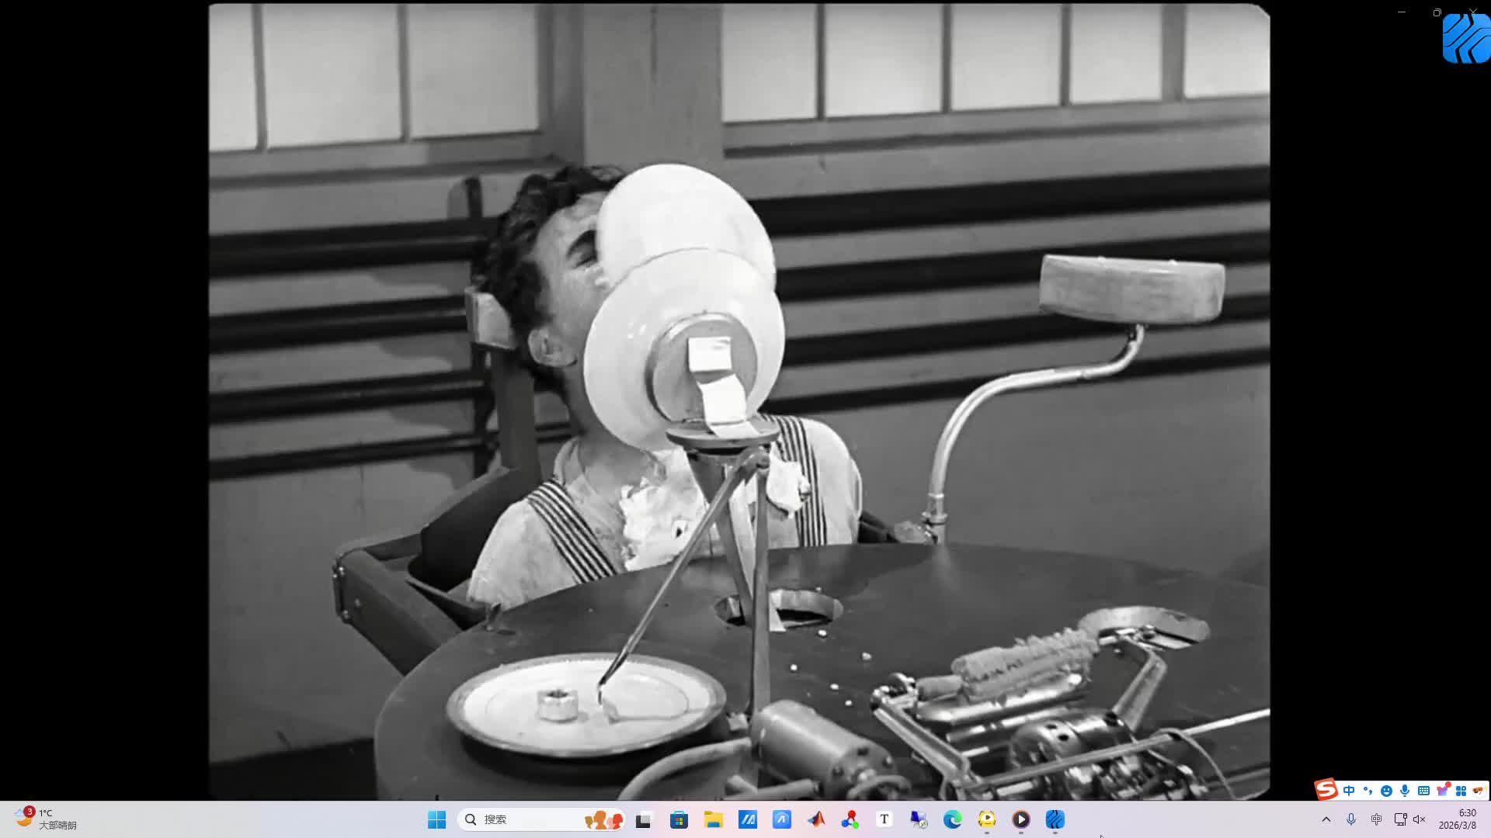Open Sogou soft keyboard menu
Viewport: 1491px width, 838px height.
[x=1423, y=791]
